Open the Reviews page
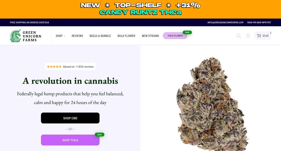The width and height of the screenshot is (281, 151). click(77, 36)
